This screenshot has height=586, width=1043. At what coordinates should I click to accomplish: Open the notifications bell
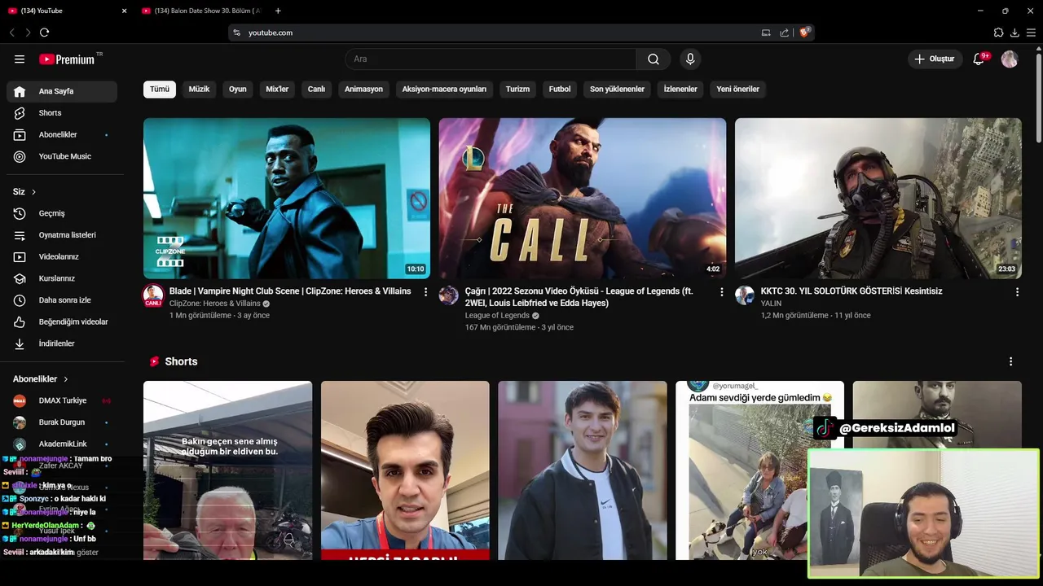[979, 59]
